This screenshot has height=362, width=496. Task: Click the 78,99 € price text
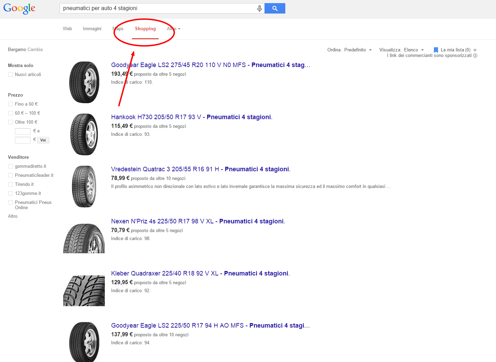120,178
